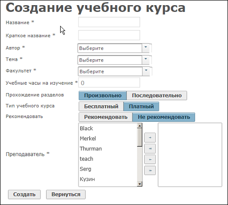228x205 pixels.
Task: Click the move-selected-left arrow button
Action: 150,159
